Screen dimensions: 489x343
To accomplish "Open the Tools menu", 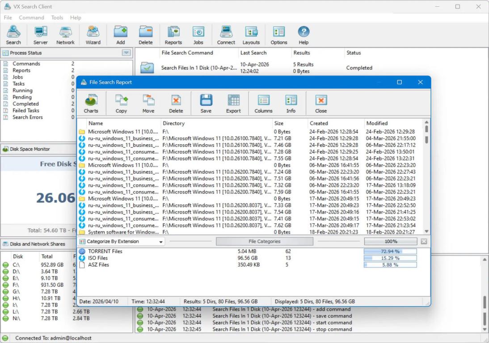I will [x=57, y=17].
